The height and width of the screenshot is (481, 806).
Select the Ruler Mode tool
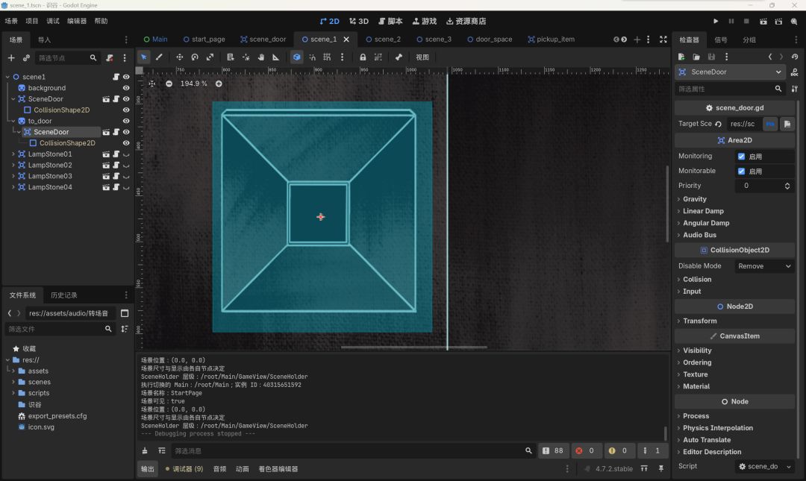(x=276, y=57)
